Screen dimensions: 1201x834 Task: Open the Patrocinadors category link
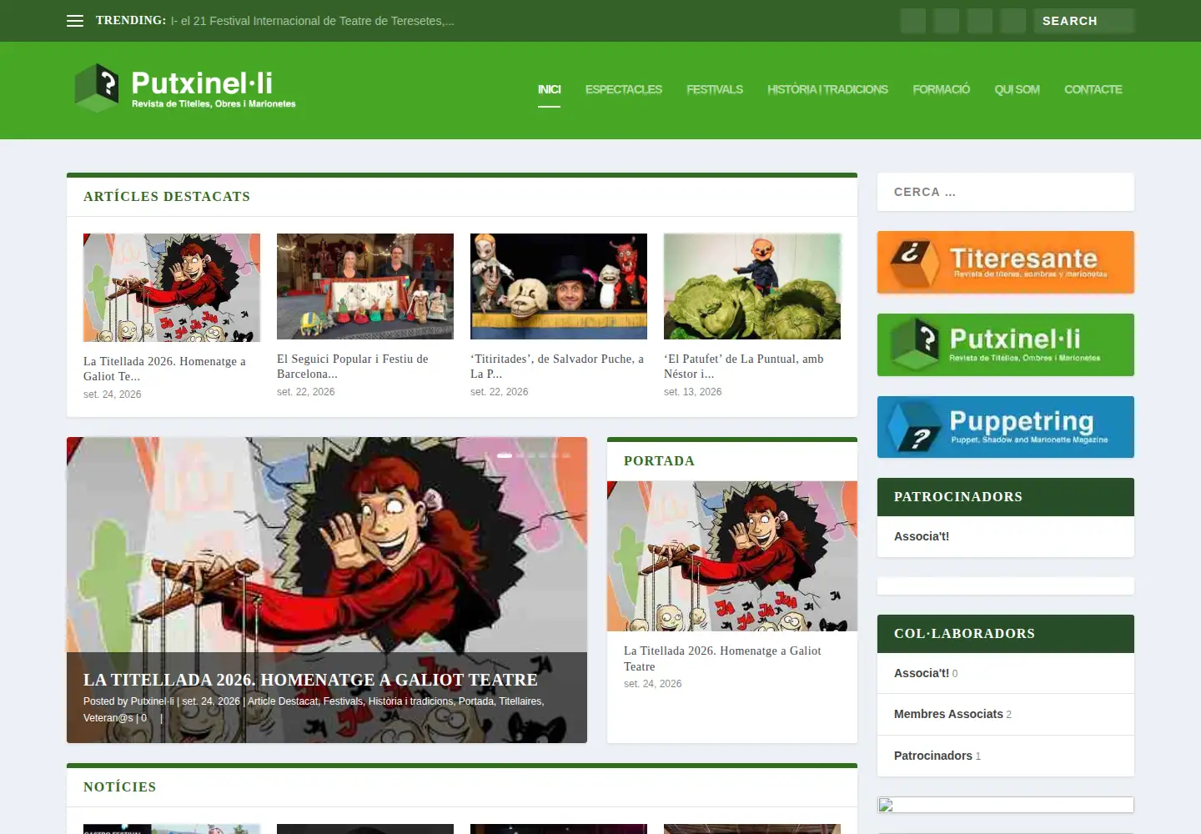click(933, 756)
